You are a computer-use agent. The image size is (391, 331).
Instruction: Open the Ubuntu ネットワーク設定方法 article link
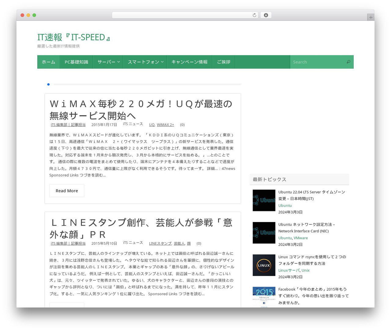coord(307,228)
